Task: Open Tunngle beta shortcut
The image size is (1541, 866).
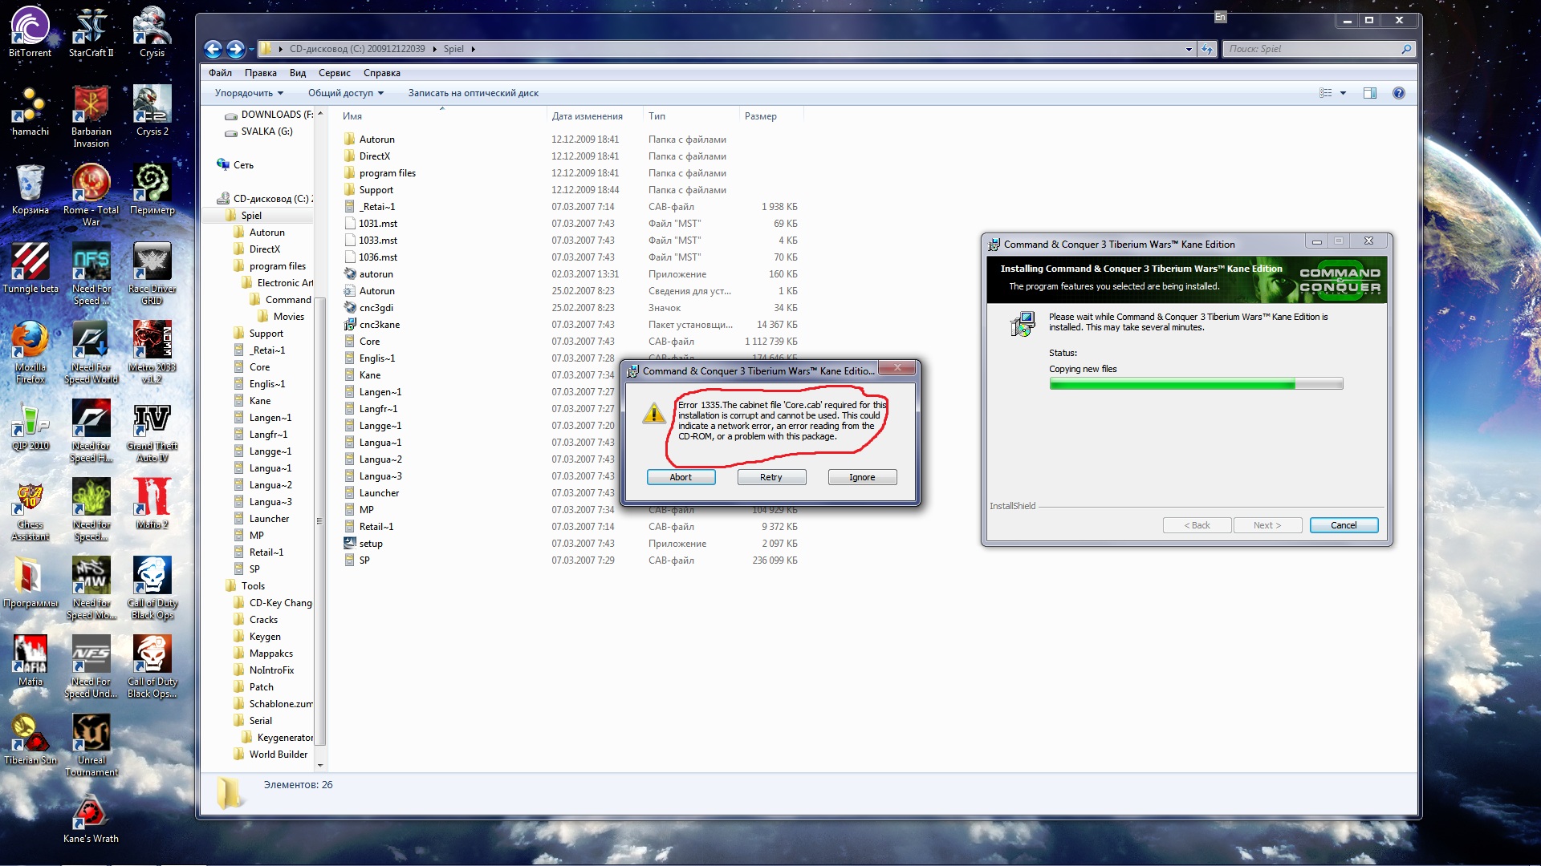Action: pos(30,268)
